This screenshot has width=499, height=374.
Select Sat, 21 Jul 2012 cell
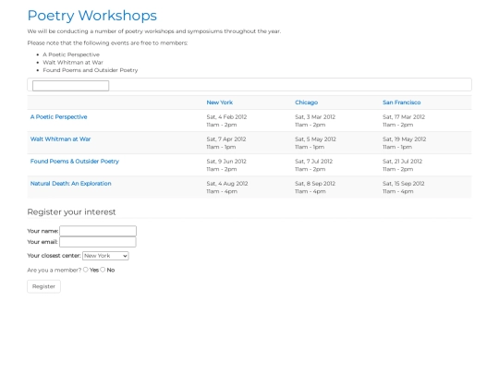coord(426,165)
